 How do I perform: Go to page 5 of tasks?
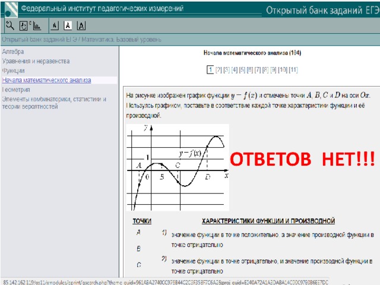[x=242, y=70]
